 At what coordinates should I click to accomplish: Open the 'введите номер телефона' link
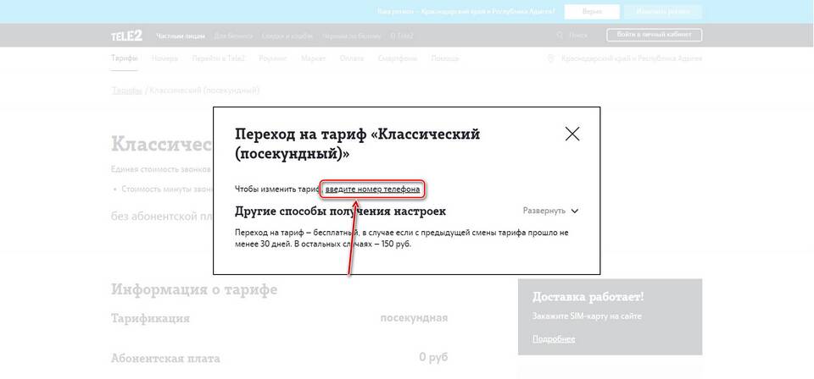[372, 189]
